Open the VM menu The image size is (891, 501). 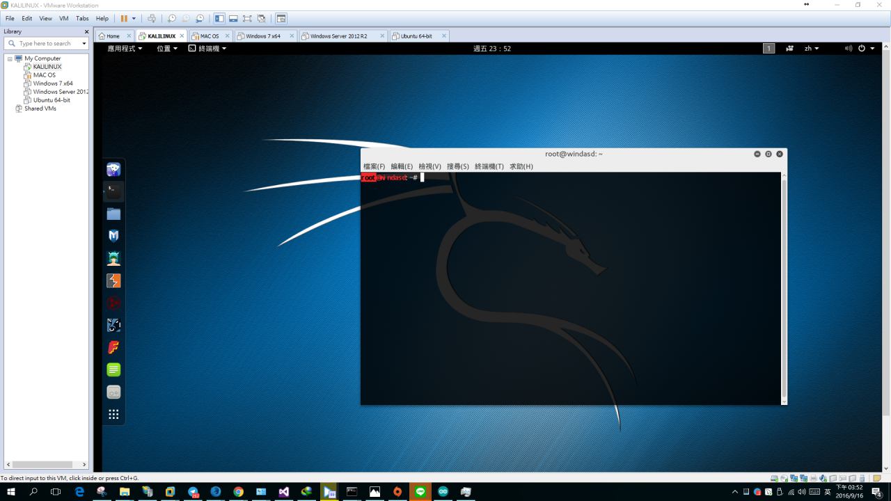click(x=64, y=18)
